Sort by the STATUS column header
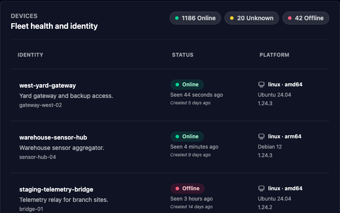Screen dimensions: 340x213 point(182,55)
